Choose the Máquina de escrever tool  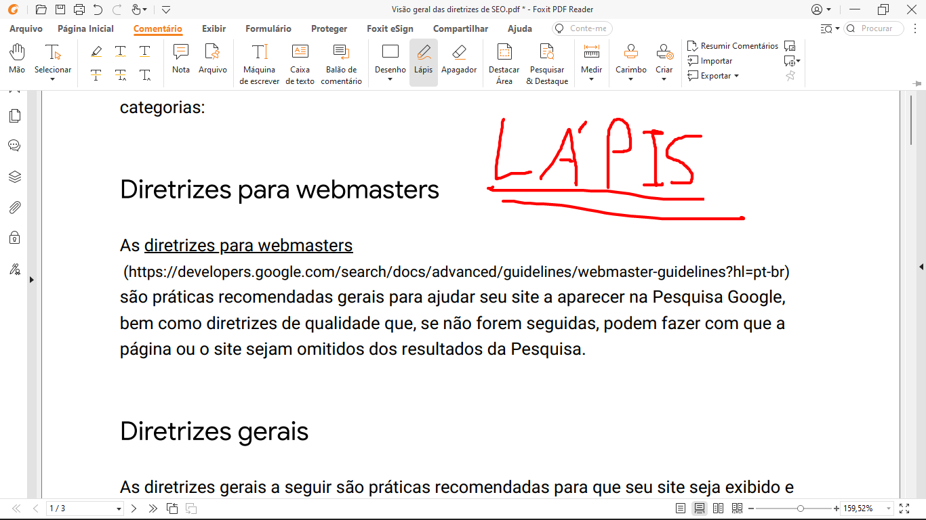pyautogui.click(x=259, y=64)
